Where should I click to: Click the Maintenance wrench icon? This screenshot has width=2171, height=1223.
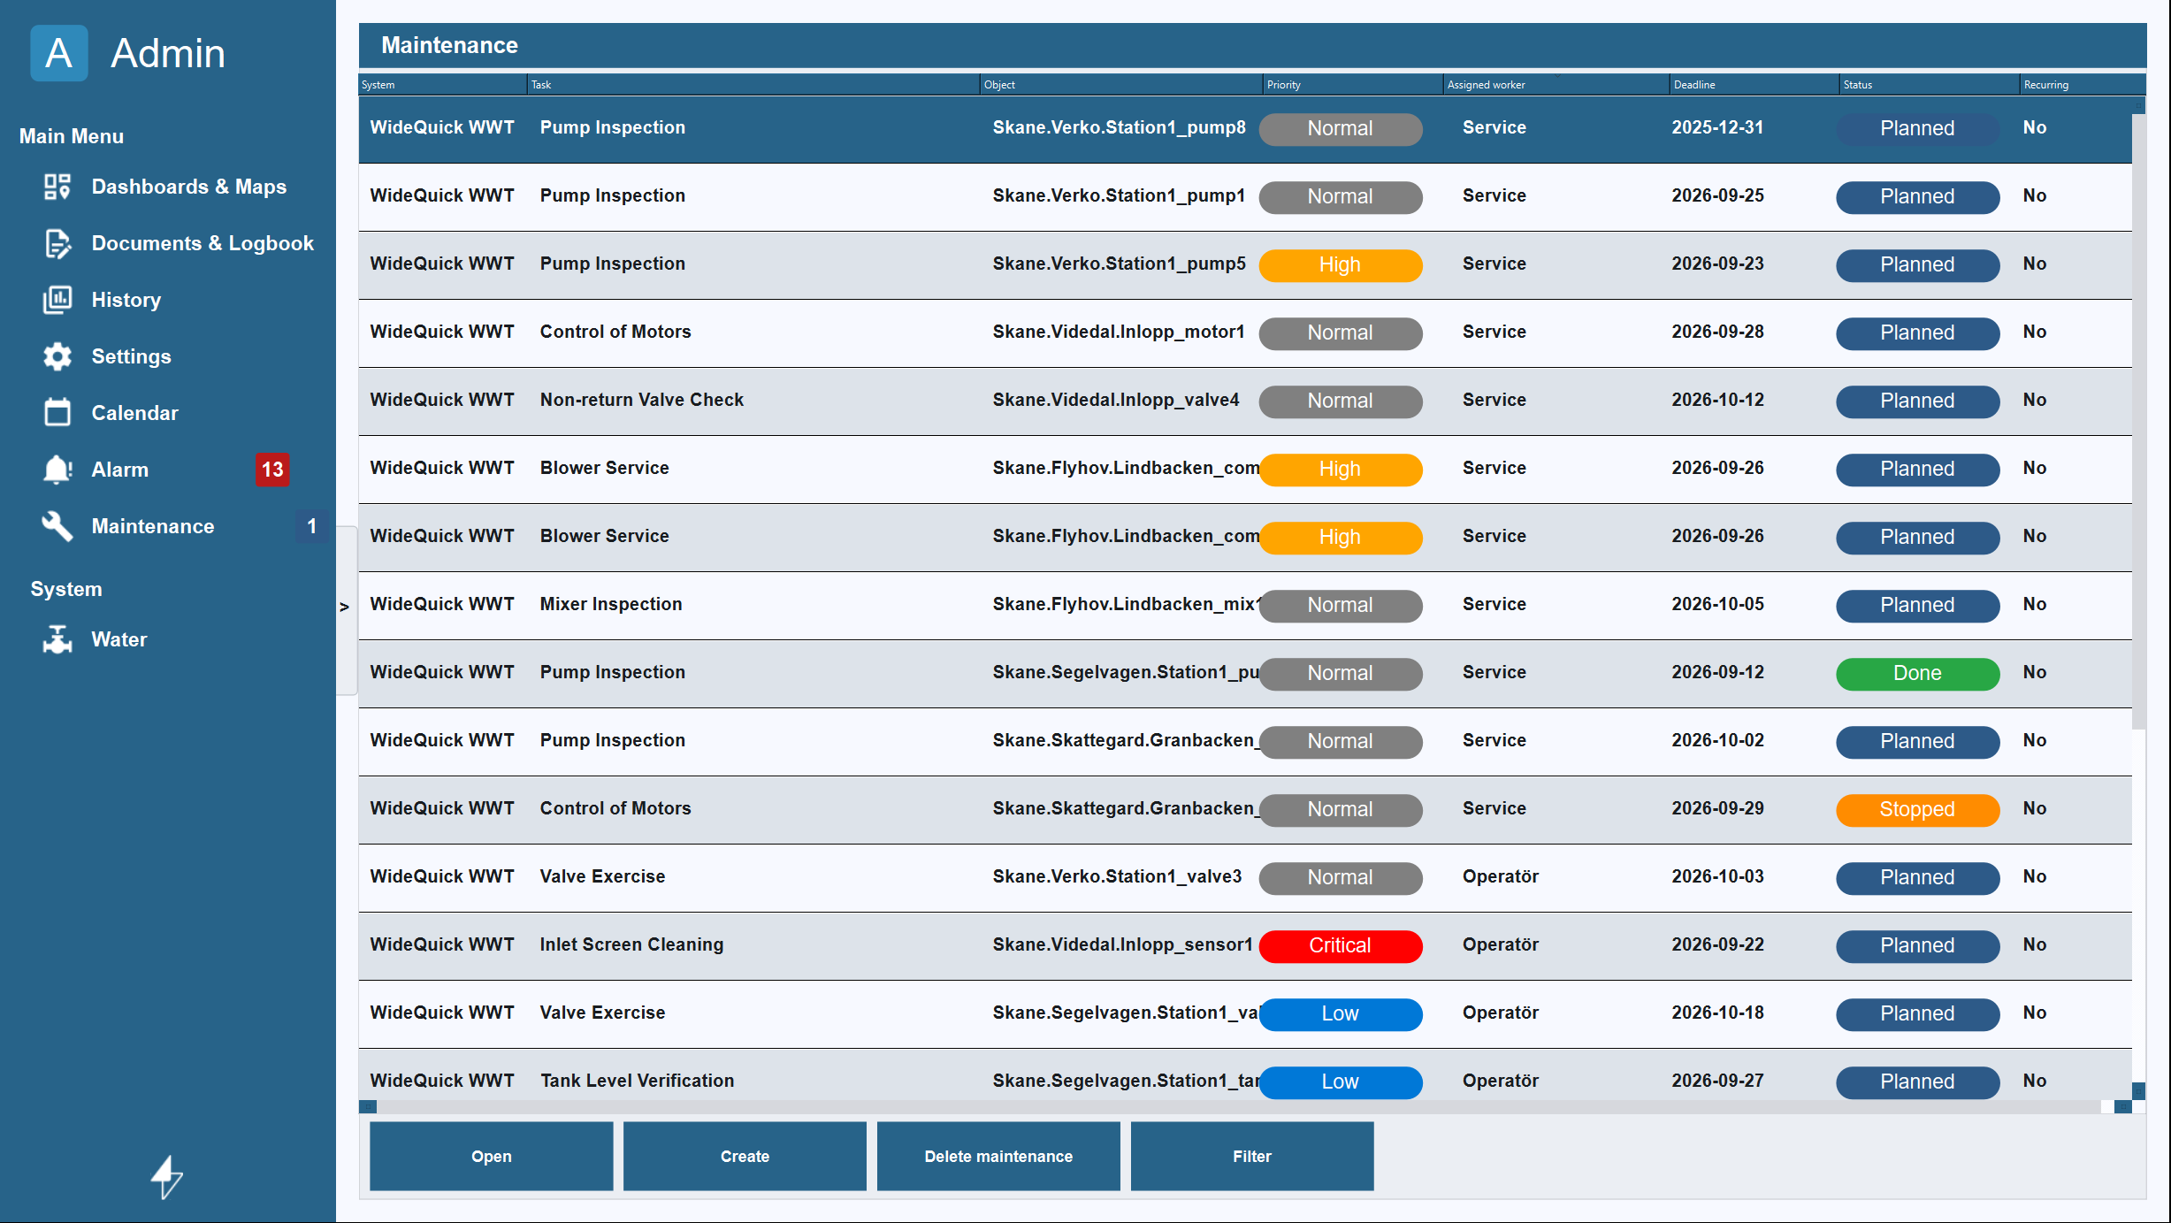(x=57, y=526)
